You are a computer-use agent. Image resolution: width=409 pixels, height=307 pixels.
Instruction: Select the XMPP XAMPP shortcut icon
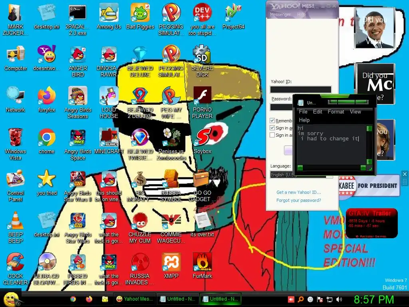pos(171,266)
